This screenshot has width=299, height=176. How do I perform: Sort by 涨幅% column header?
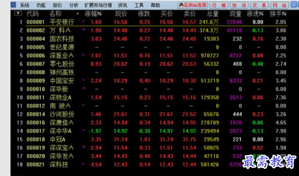(93, 14)
